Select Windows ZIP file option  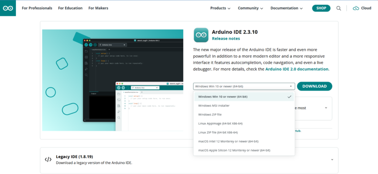(244, 115)
